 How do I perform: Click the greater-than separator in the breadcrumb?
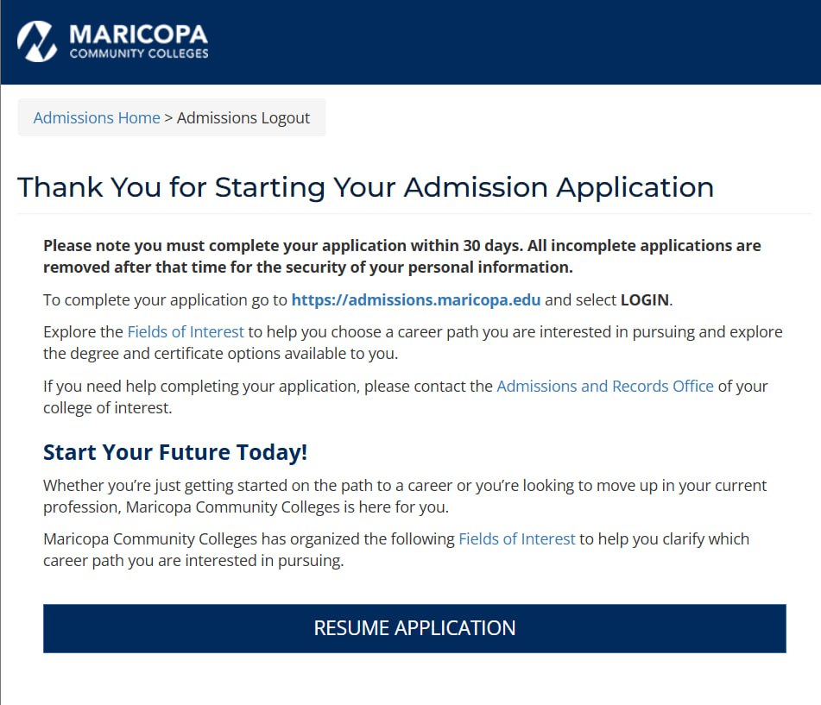point(168,117)
